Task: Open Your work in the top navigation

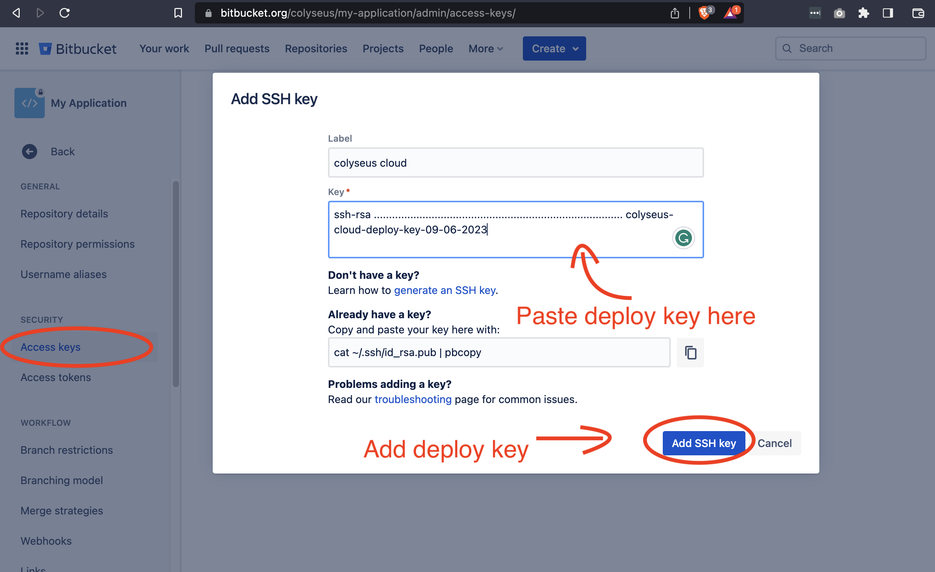Action: [x=164, y=48]
